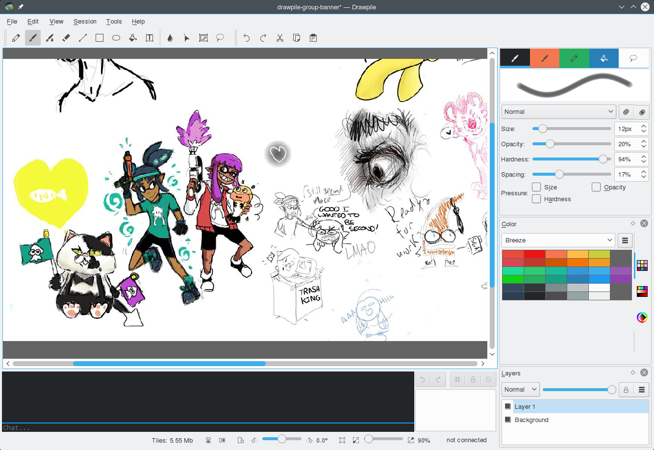Toggle visibility of Layer 1
This screenshot has height=450, width=654.
pos(508,406)
